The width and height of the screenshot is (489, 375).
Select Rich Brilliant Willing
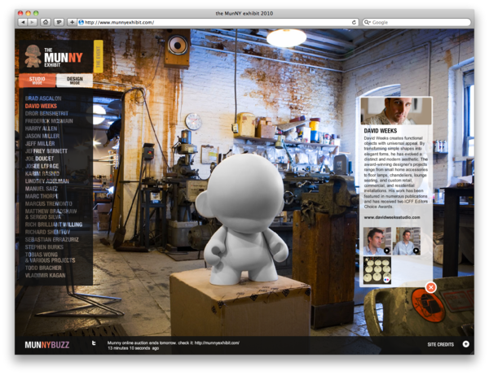pyautogui.click(x=54, y=225)
